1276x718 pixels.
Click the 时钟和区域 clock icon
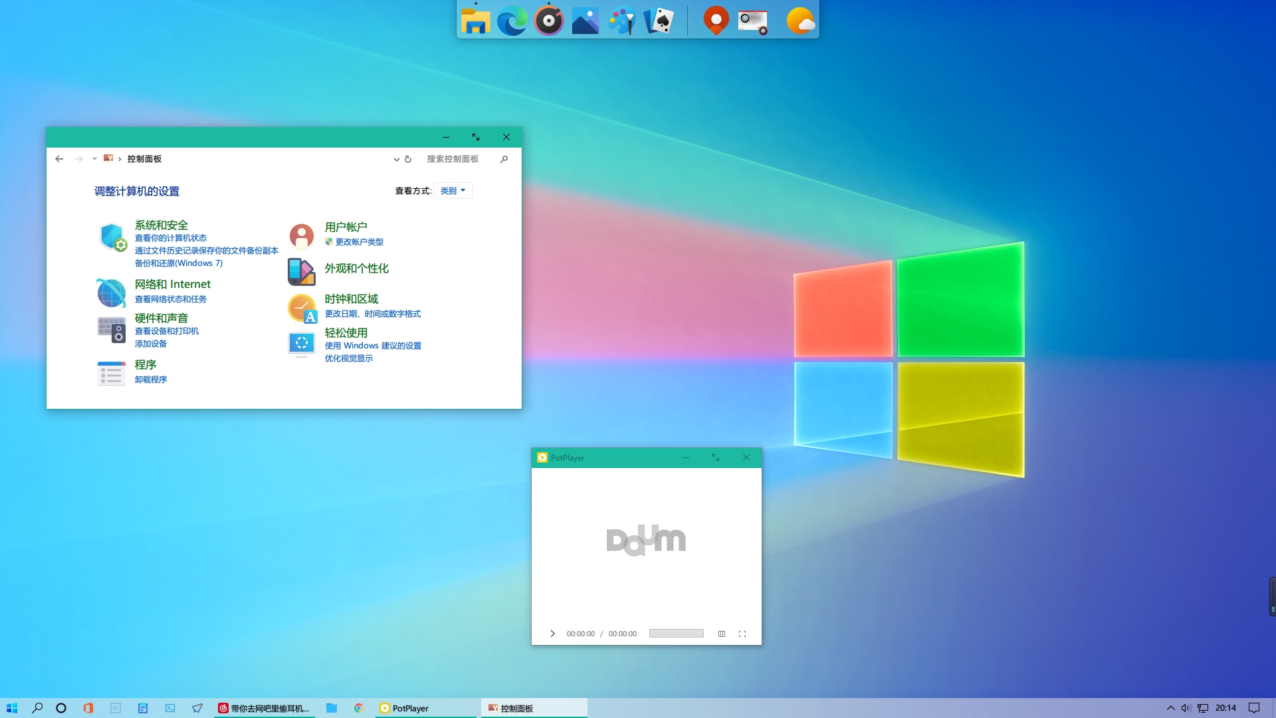pyautogui.click(x=302, y=308)
